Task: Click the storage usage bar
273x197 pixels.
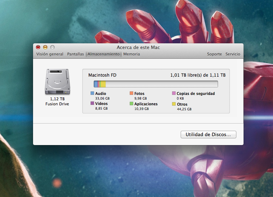Action: 156,84
